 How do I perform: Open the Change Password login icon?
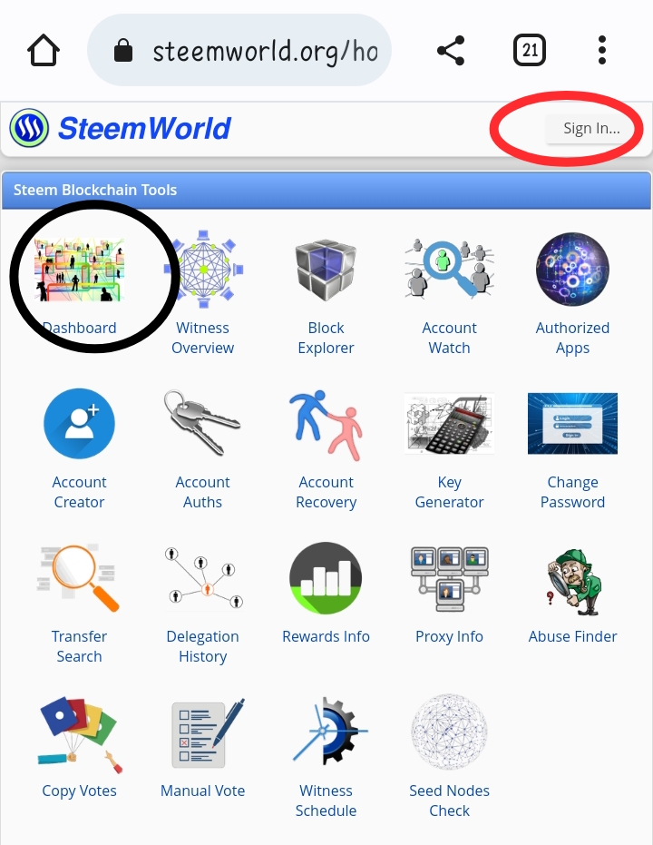coord(573,424)
